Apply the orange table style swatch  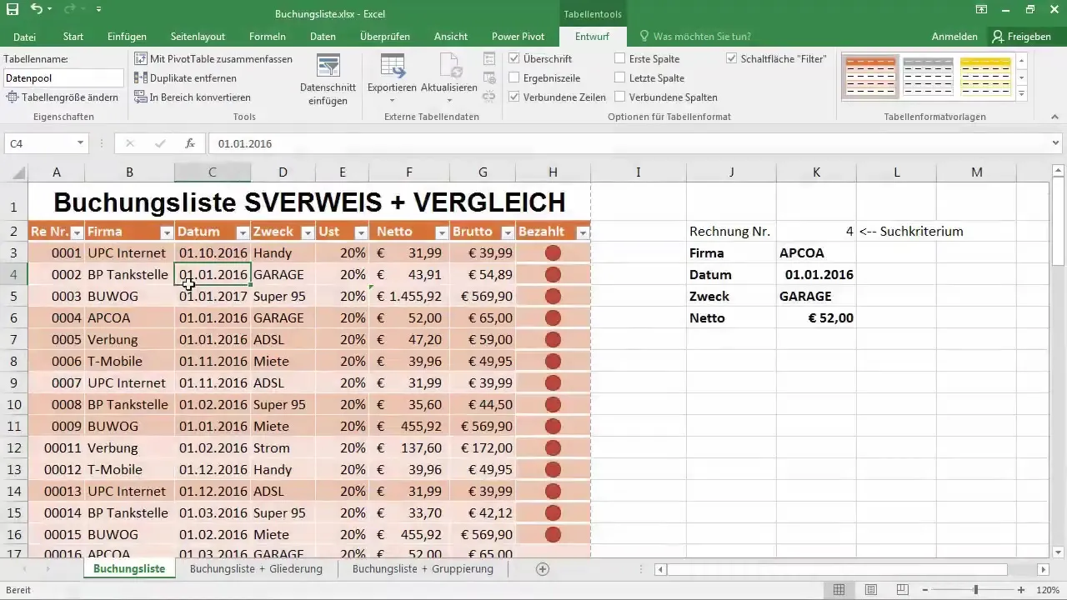click(x=870, y=77)
